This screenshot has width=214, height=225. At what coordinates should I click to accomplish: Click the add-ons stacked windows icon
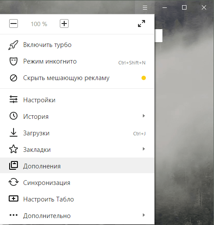tap(14, 165)
